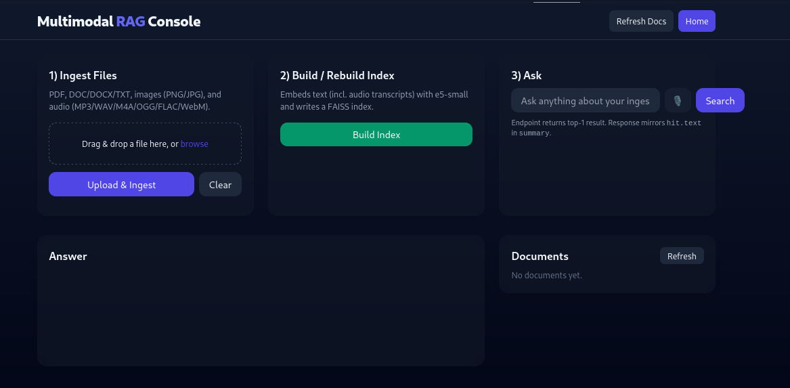Click the Upload & Ingest button
Screen dimensions: 790x388
[121, 184]
